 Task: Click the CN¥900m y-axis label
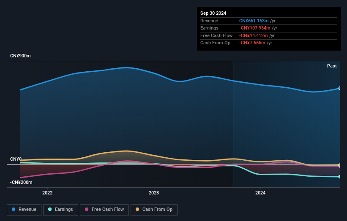point(20,56)
